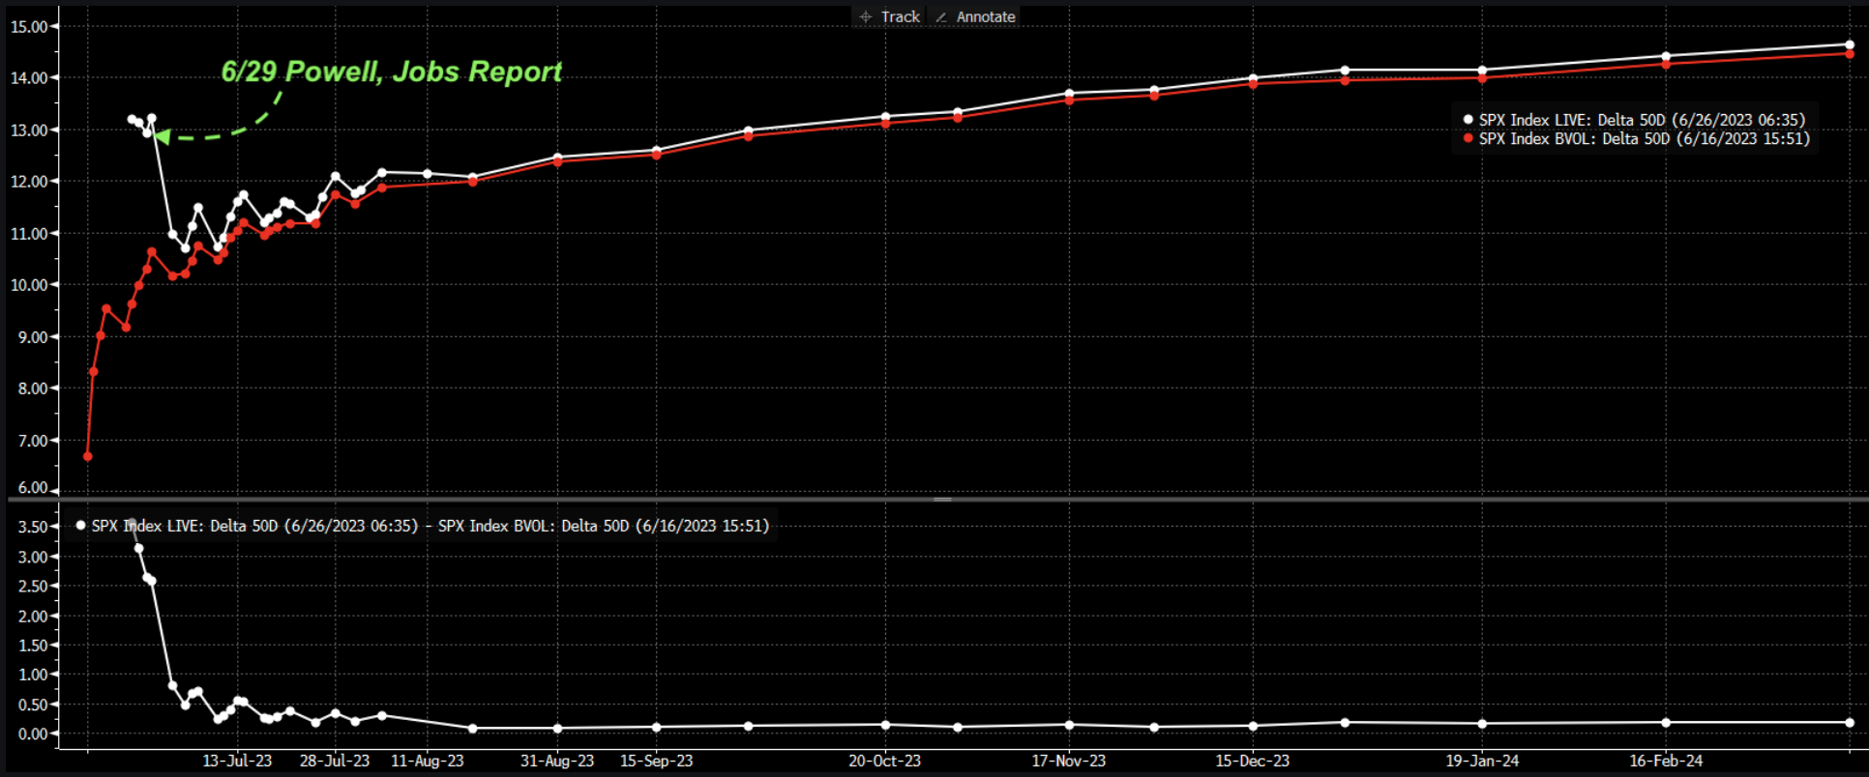Click the 16-Feb-24 date label
This screenshot has width=1869, height=777.
pyautogui.click(x=1666, y=761)
